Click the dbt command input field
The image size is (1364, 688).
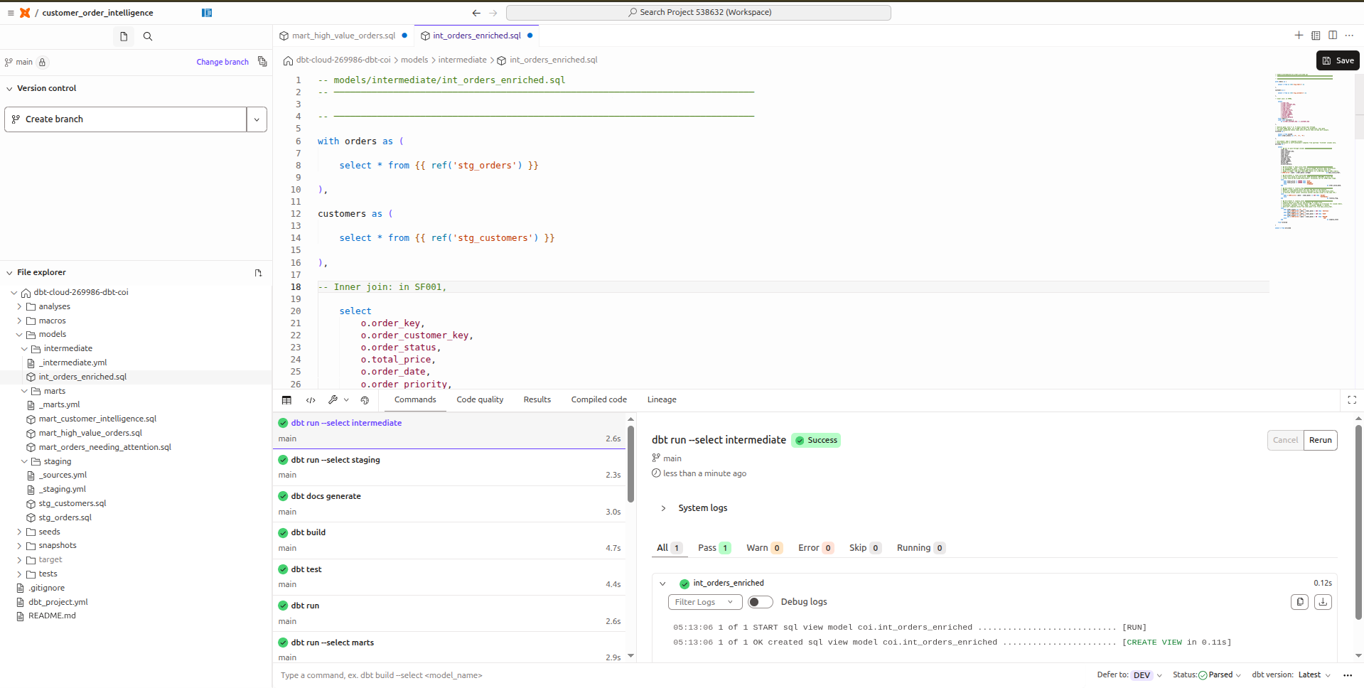pos(682,676)
